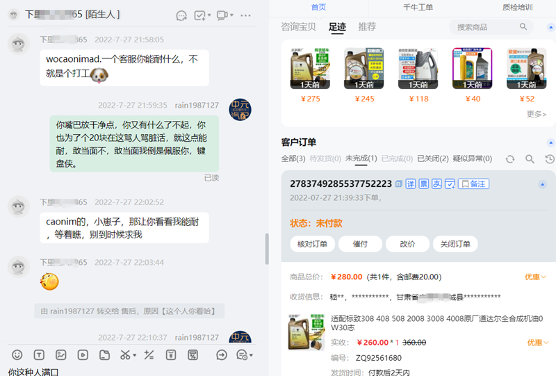Click the 关闭订单 button
The height and width of the screenshot is (376, 556).
(456, 244)
